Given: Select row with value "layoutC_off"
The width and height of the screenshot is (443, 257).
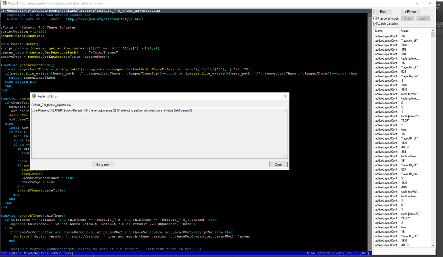Looking at the screenshot, I should 403,236.
